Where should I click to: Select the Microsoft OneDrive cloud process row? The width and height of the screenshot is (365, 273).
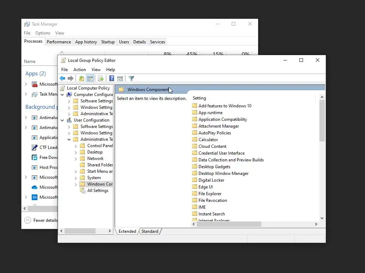tap(45, 187)
